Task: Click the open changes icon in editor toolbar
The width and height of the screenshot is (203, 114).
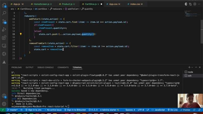Action: [x=186, y=4]
